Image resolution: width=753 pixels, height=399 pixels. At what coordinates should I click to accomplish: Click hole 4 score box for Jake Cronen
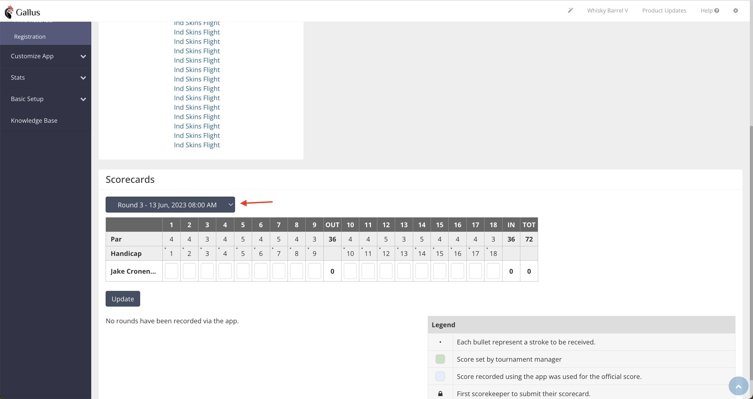225,271
